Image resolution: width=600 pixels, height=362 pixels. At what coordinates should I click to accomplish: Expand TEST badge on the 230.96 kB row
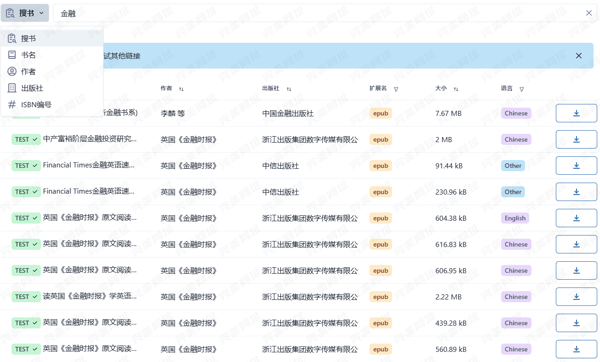pos(26,192)
